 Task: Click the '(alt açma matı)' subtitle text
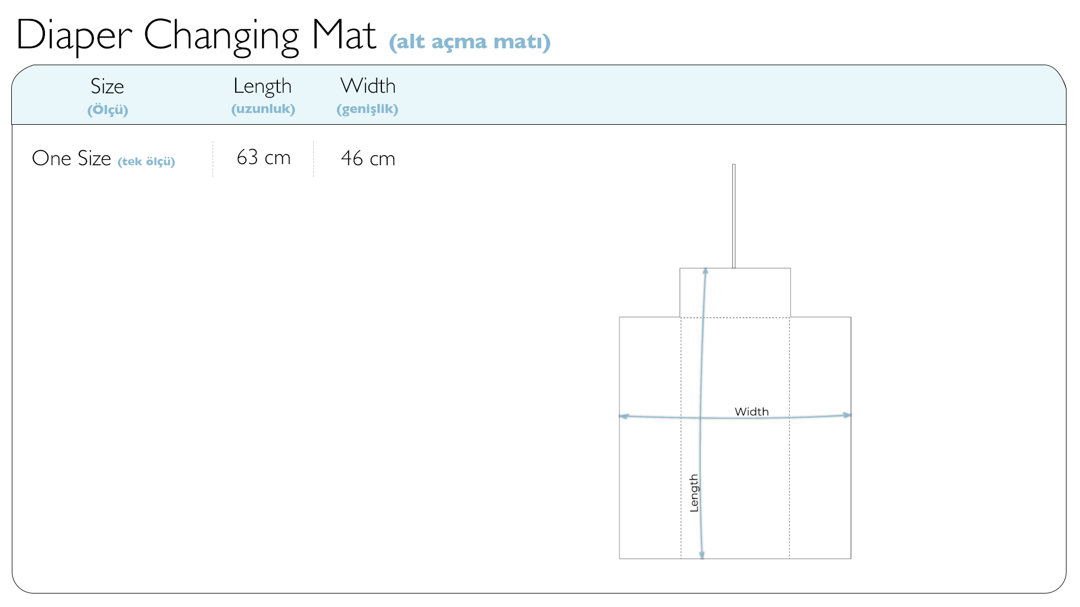tap(469, 42)
